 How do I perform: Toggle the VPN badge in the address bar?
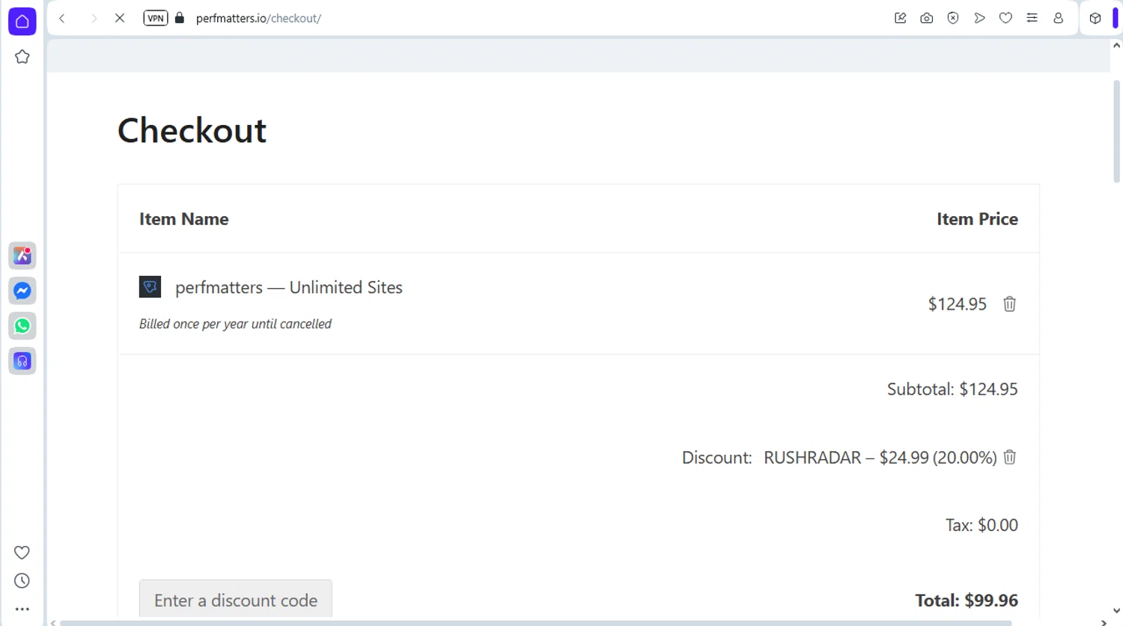pyautogui.click(x=156, y=18)
